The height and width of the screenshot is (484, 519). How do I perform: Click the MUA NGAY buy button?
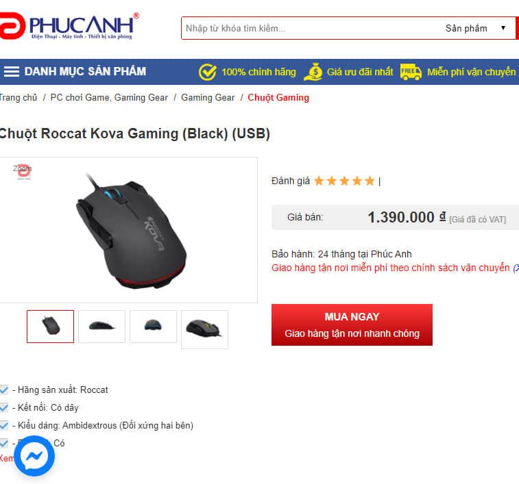coord(352,324)
